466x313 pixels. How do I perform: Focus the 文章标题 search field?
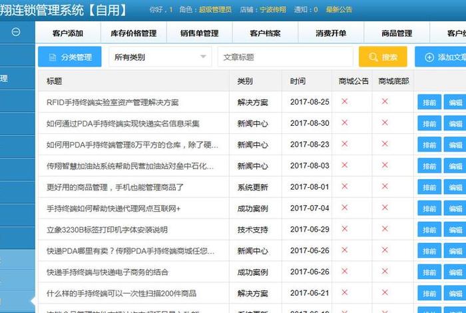coord(286,57)
